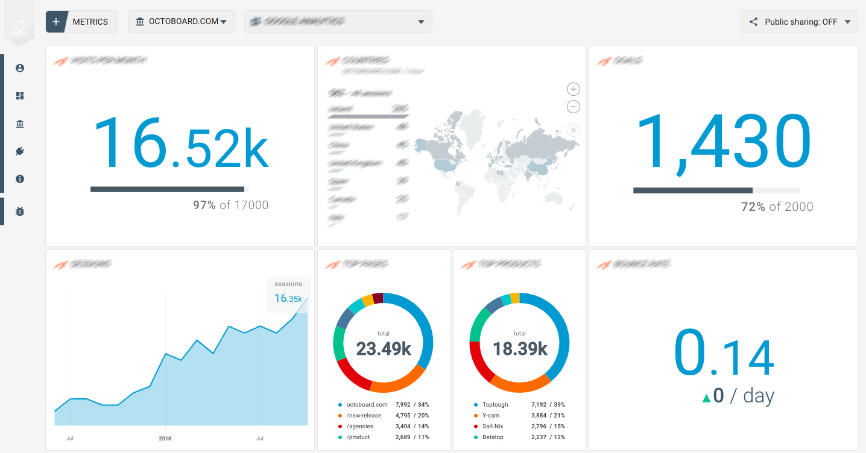Open the OCTOBOARD.COM dropdown
The width and height of the screenshot is (866, 453).
(181, 22)
